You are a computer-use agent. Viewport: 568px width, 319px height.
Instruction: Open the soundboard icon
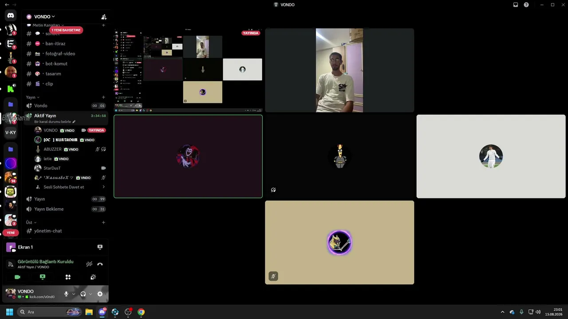point(93,277)
